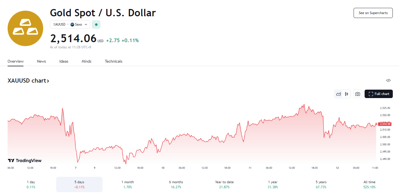This screenshot has width=399, height=195.
Task: Switch to area chart style icon
Action: point(338,94)
